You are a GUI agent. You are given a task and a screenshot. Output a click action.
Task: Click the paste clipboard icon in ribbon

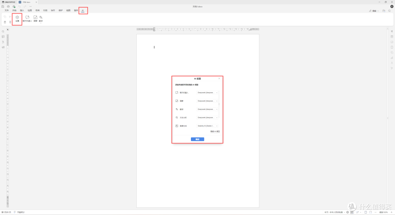(x=5, y=22)
